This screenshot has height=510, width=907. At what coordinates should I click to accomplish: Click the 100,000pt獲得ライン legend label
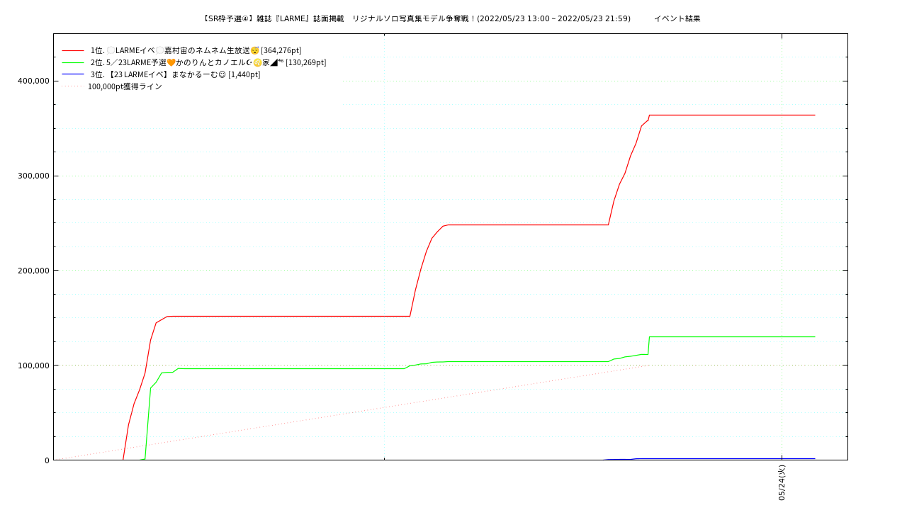(125, 86)
